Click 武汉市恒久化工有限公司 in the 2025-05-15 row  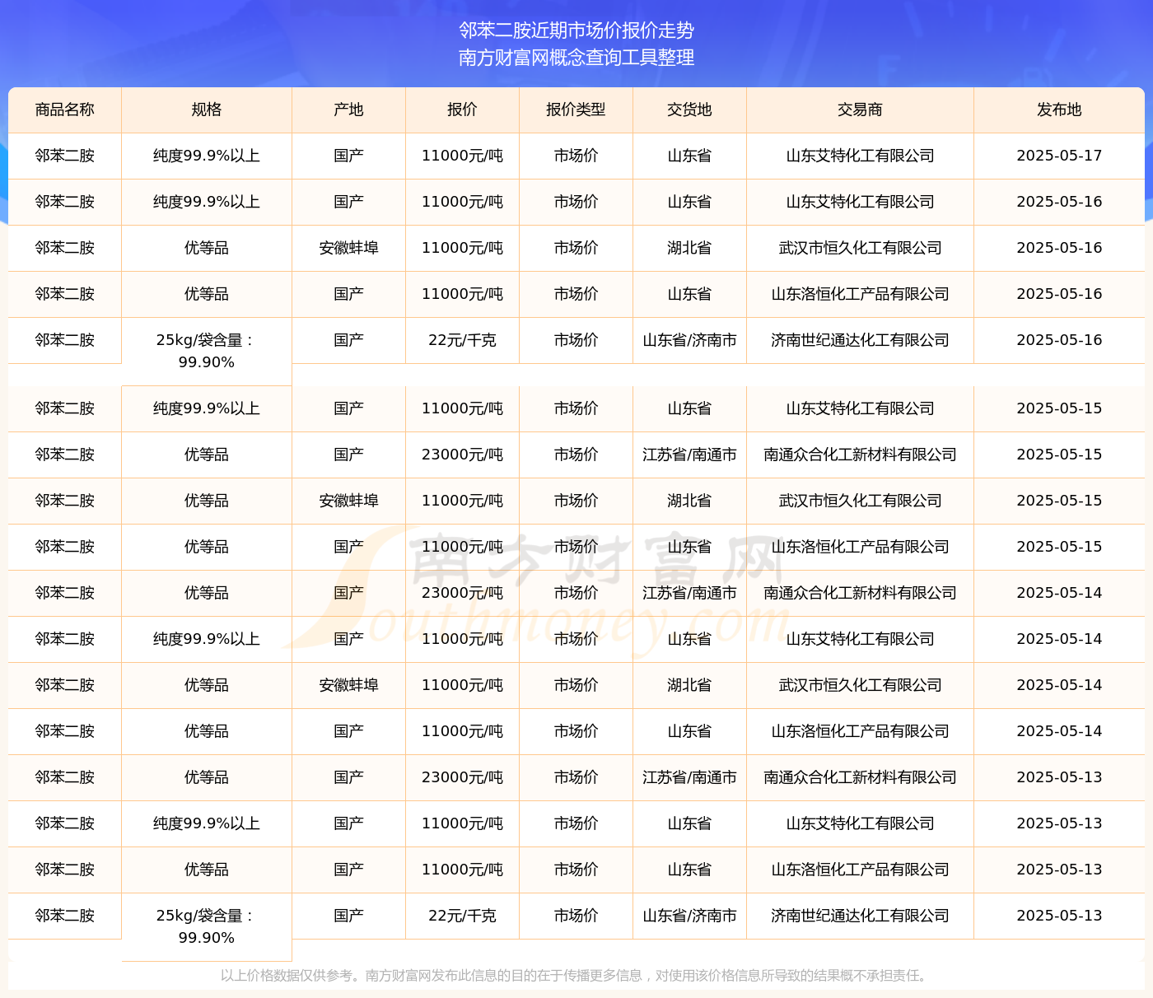point(861,501)
